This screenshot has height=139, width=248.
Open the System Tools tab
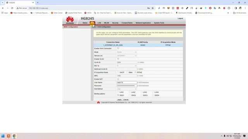(159, 23)
